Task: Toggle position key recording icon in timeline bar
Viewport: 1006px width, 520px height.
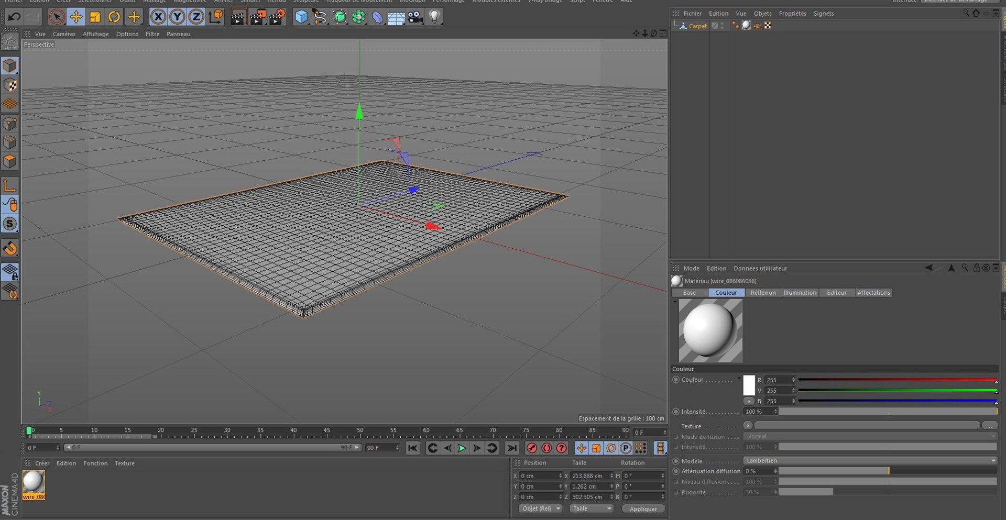Action: pos(581,448)
